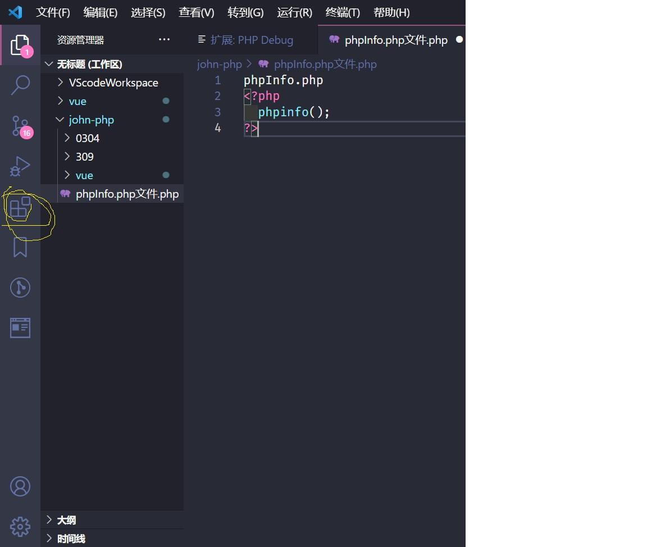Select phpInfo.php文件.php in the file tree

tap(126, 194)
